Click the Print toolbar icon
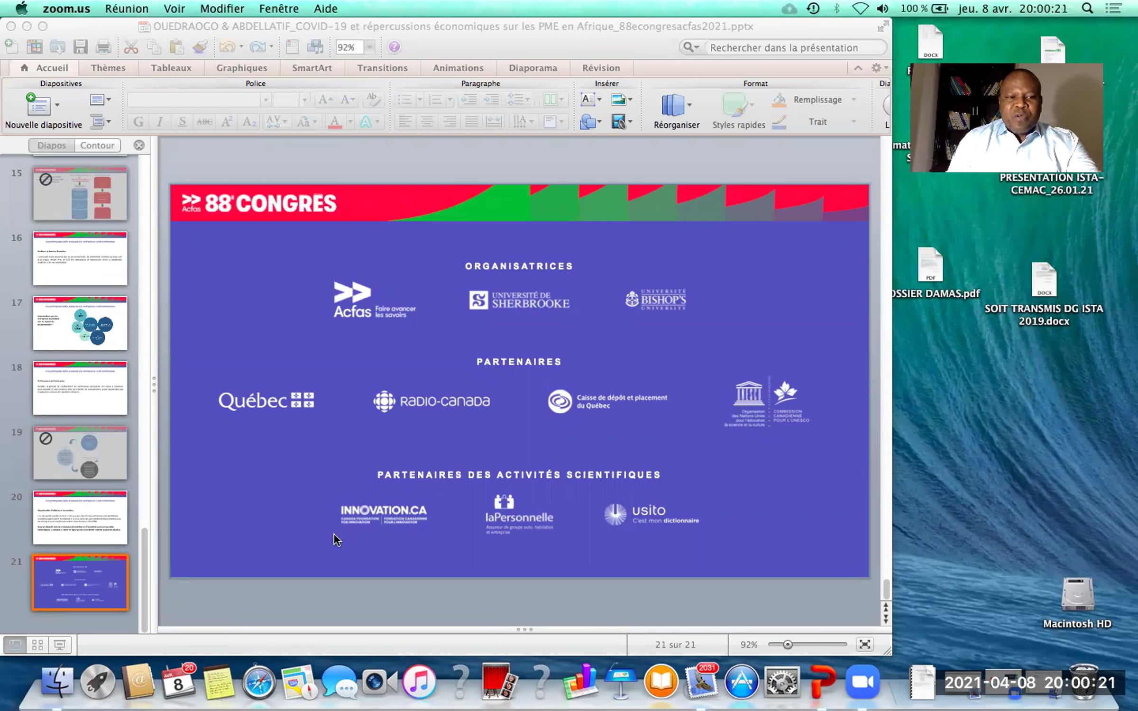Image resolution: width=1138 pixels, height=711 pixels. [103, 47]
